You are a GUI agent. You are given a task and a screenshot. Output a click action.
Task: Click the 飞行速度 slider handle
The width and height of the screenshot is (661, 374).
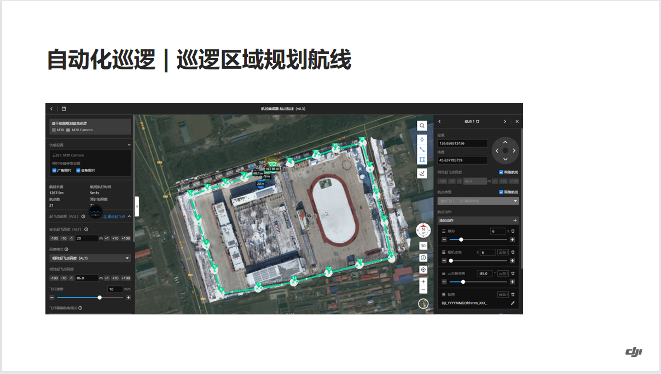pyautogui.click(x=100, y=297)
